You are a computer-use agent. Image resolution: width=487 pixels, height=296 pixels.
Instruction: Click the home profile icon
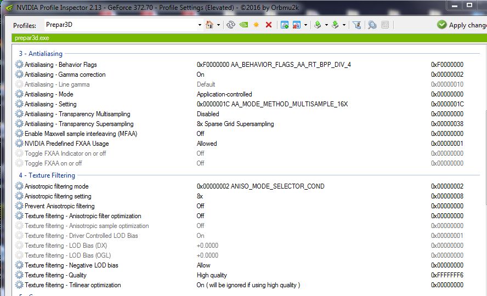[x=209, y=25]
